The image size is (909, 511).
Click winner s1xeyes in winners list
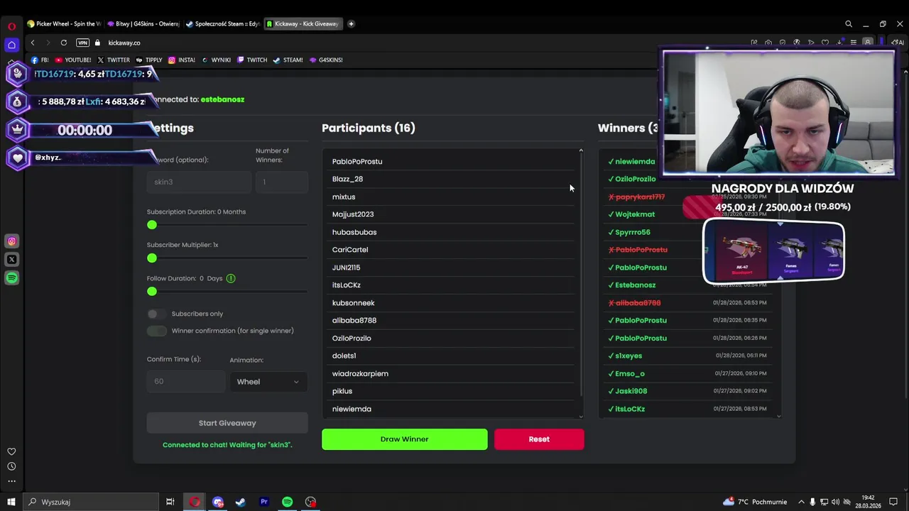[x=628, y=356]
